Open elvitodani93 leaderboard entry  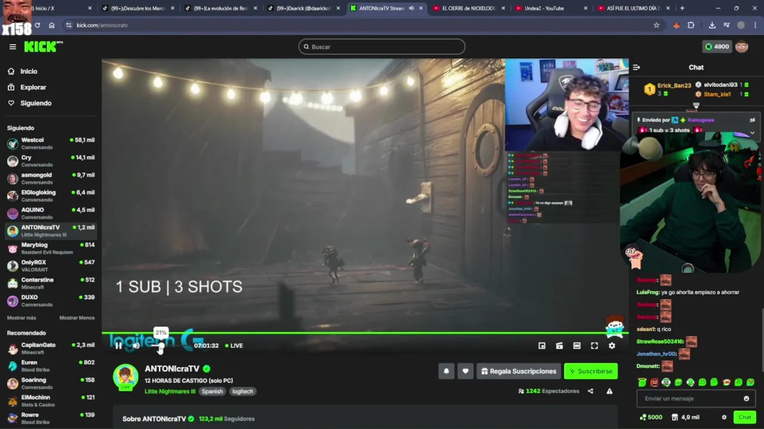pos(722,85)
